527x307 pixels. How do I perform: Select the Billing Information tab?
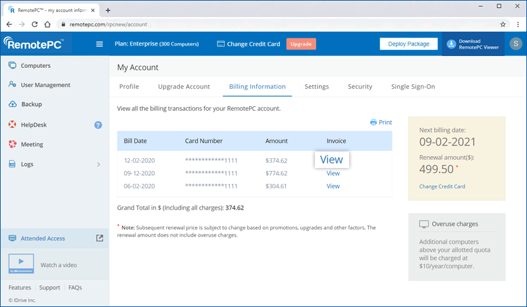pos(258,86)
